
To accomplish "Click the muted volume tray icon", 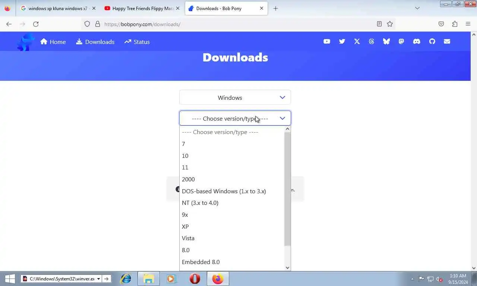I will pos(439,279).
